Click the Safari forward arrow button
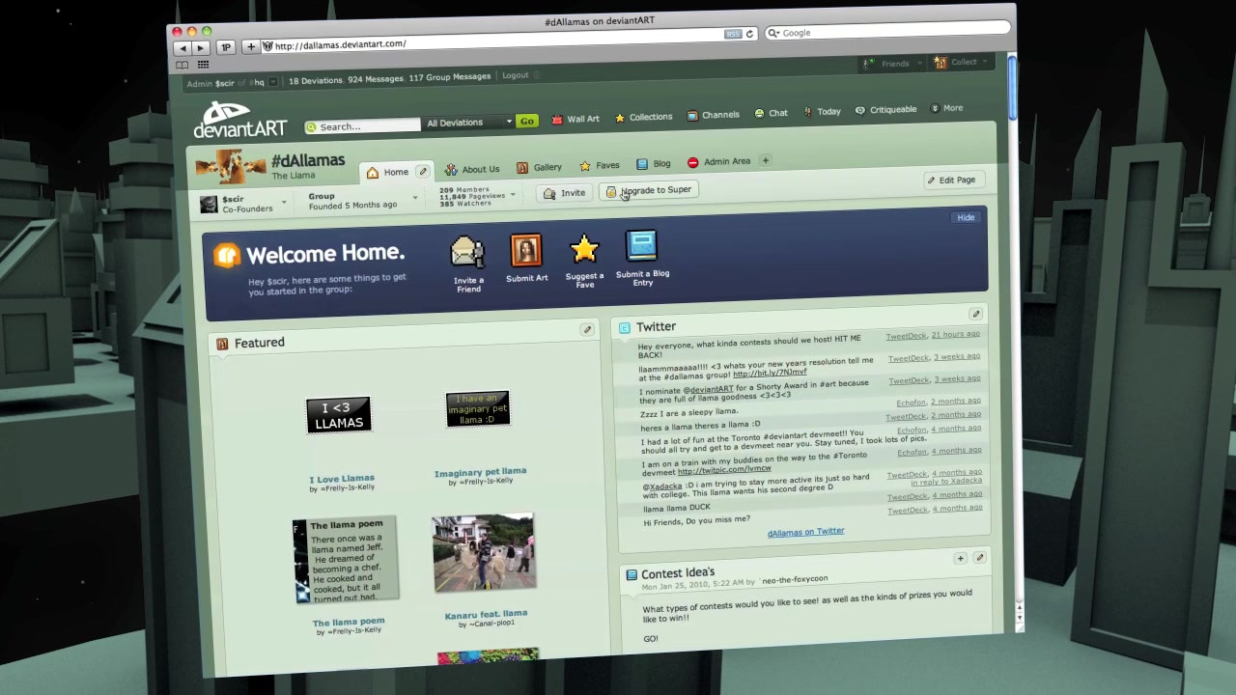 tap(200, 47)
